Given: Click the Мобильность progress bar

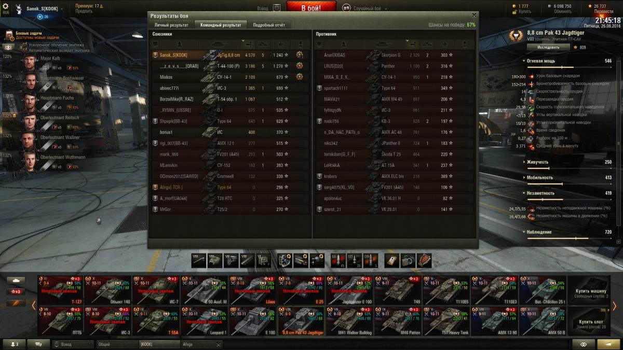Looking at the screenshot, I should (569, 184).
